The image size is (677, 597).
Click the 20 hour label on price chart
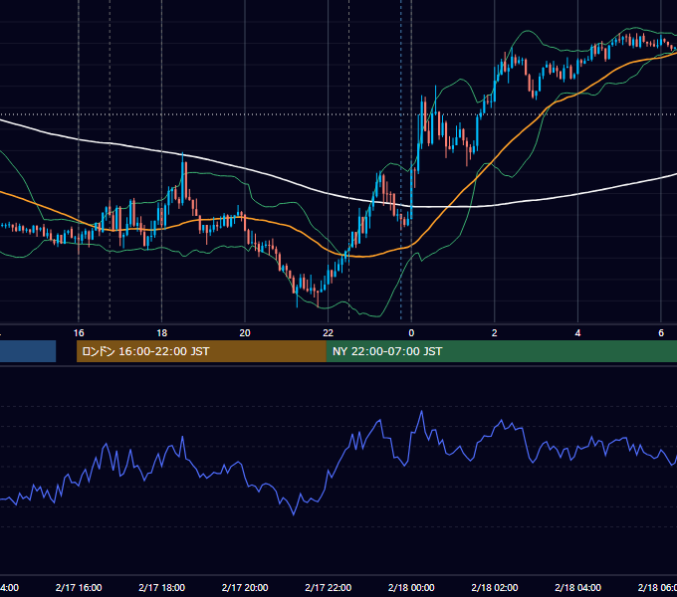coord(245,333)
